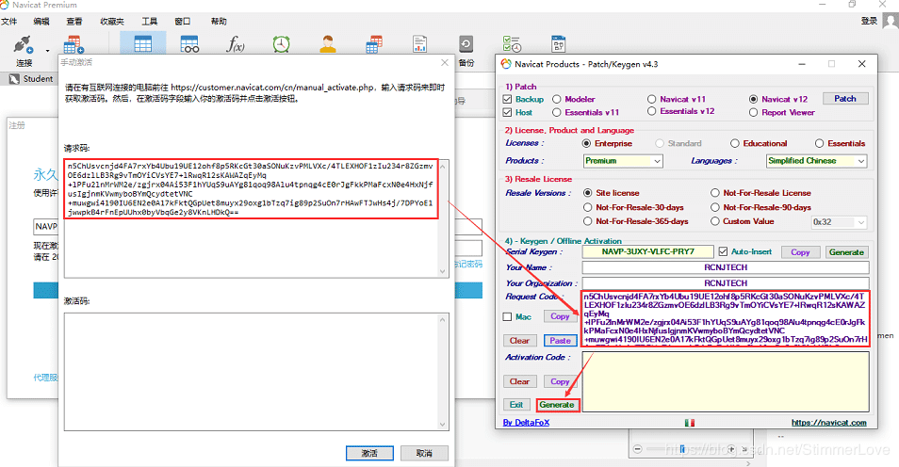Image resolution: width=899 pixels, height=467 pixels.
Task: Open the Products dropdown showing Premium
Action: [623, 161]
